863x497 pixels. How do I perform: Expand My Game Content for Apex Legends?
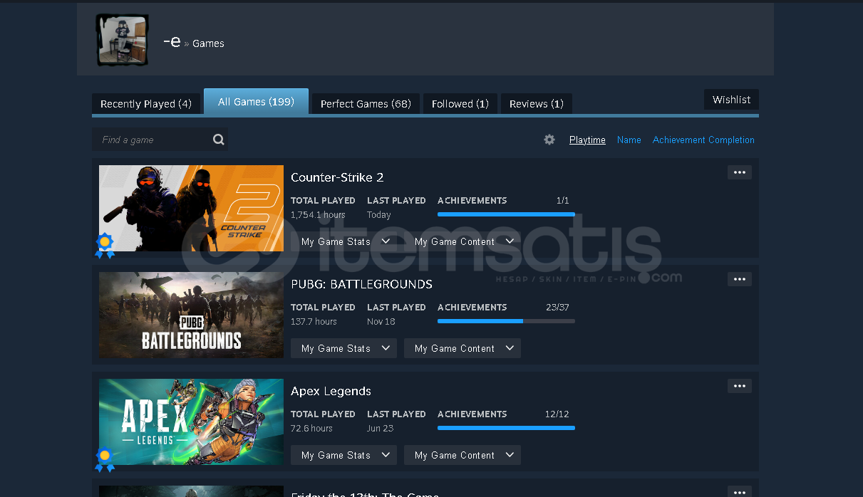(x=462, y=455)
